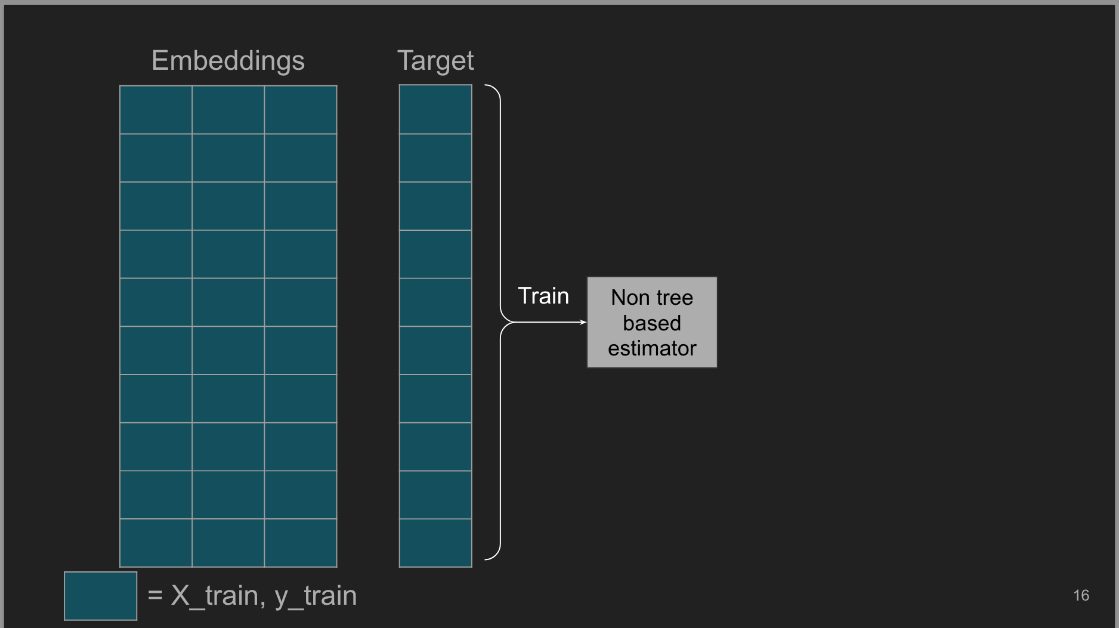The image size is (1119, 628).
Task: Select top-right cell of Embeddings grid
Action: coord(301,110)
